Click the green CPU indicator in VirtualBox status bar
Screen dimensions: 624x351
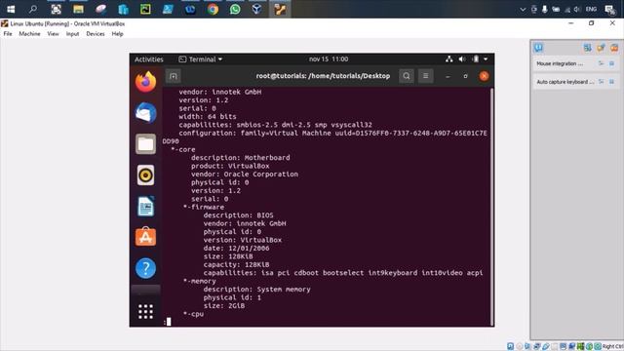(581, 346)
